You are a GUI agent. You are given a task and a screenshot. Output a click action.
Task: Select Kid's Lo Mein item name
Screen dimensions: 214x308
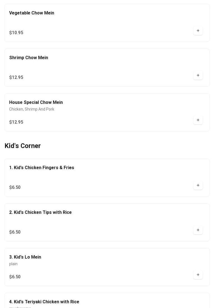(25, 257)
